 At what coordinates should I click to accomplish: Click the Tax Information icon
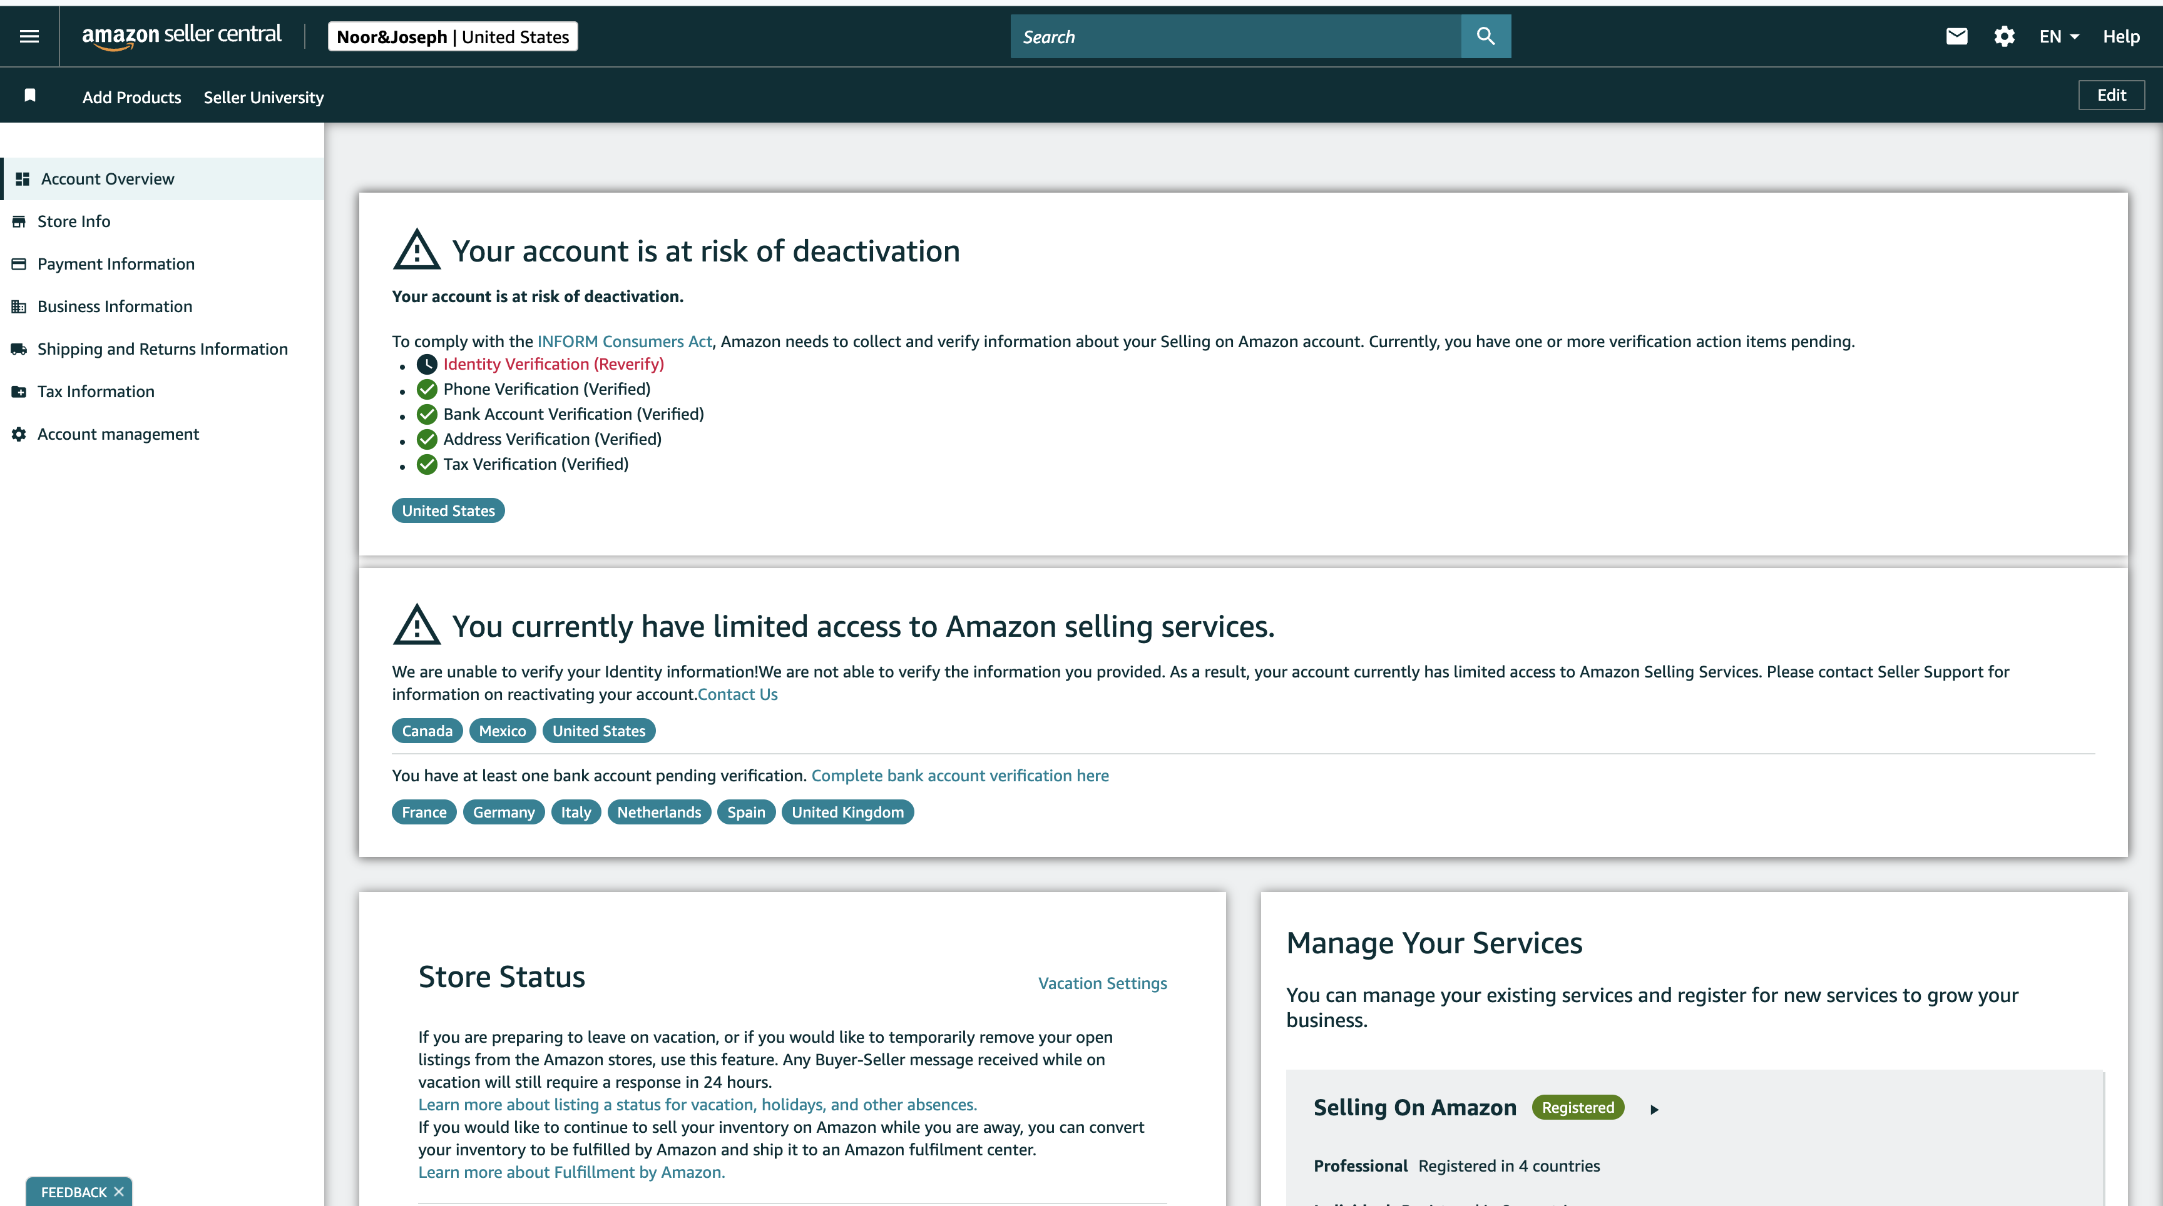coord(19,391)
